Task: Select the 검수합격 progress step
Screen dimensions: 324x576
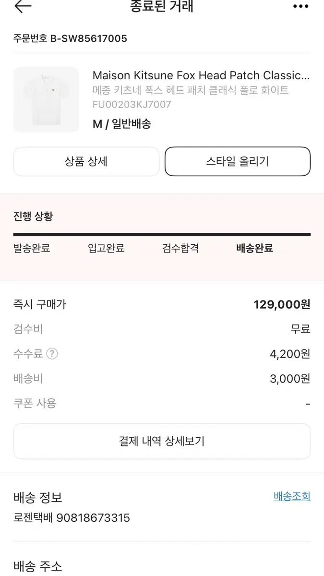Action: pyautogui.click(x=180, y=248)
